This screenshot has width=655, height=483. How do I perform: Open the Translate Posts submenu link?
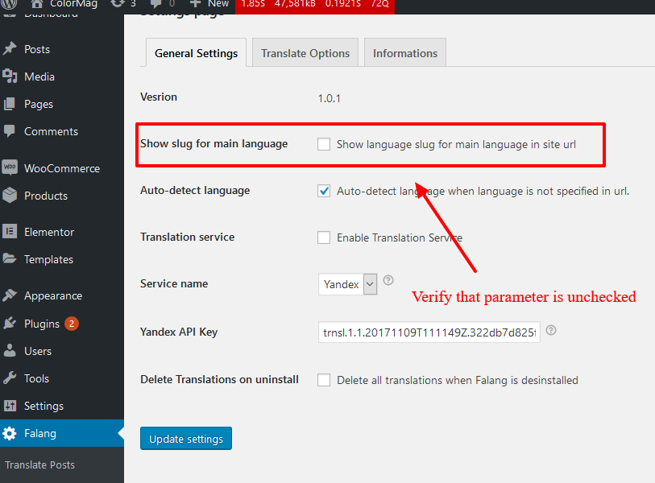[x=39, y=464]
